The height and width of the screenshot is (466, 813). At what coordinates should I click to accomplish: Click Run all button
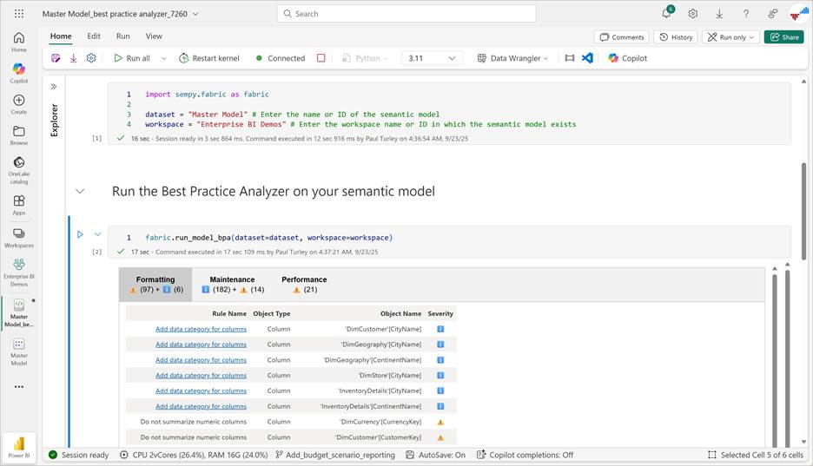tap(132, 58)
